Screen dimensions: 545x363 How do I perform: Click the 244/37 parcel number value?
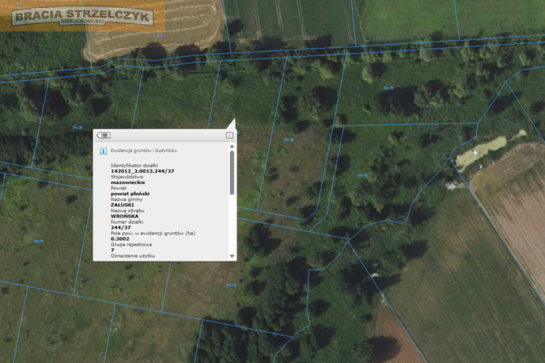click(x=121, y=227)
